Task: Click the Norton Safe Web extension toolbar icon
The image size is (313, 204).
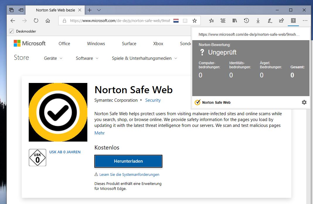Action: pyautogui.click(x=293, y=21)
